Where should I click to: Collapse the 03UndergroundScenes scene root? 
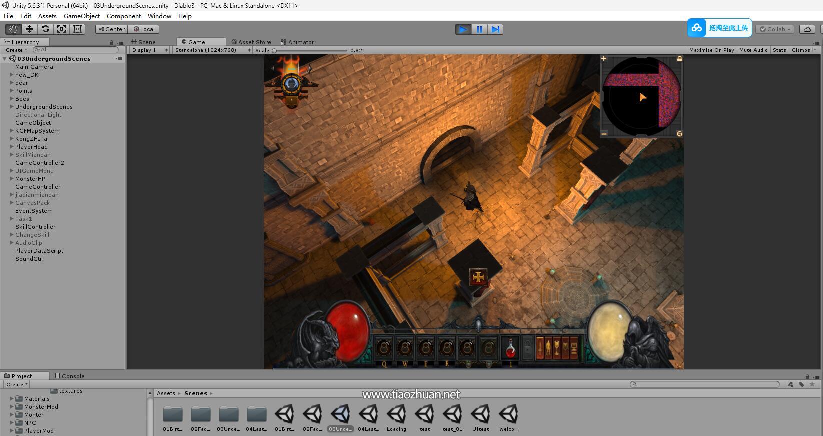coord(5,59)
